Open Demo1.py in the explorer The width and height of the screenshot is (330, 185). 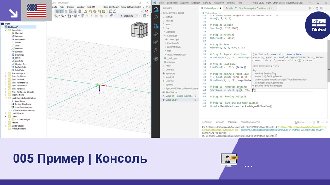tap(173, 40)
